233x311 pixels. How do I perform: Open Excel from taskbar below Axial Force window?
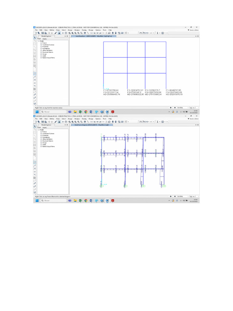pos(80,200)
